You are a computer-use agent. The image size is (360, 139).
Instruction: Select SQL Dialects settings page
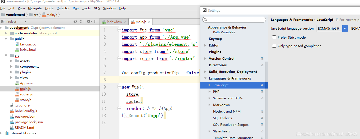pyautogui.click(x=223, y=118)
